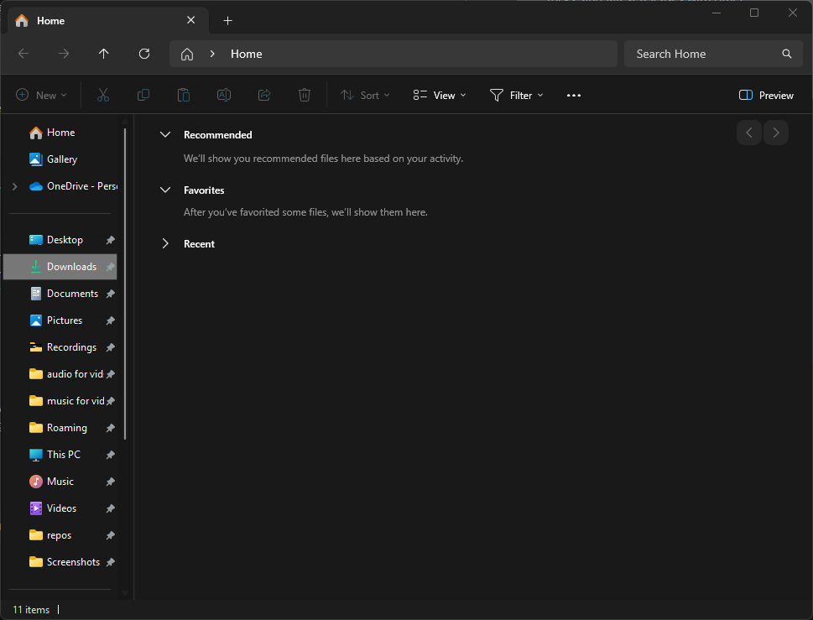The height and width of the screenshot is (620, 813).
Task: Click the pin icon next to Documents
Action: (x=111, y=294)
